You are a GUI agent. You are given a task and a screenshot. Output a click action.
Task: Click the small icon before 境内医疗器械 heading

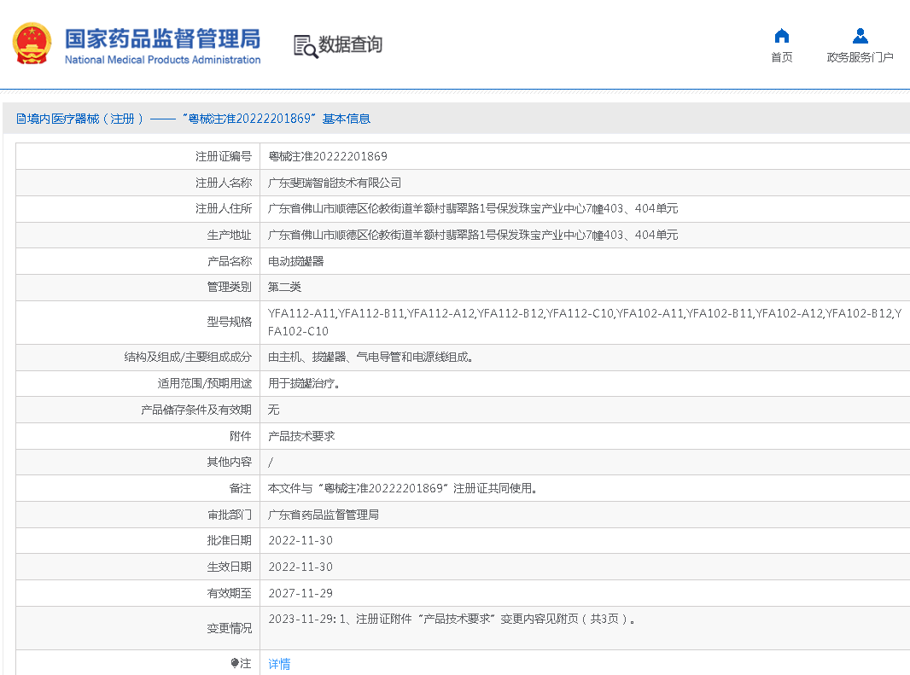20,119
